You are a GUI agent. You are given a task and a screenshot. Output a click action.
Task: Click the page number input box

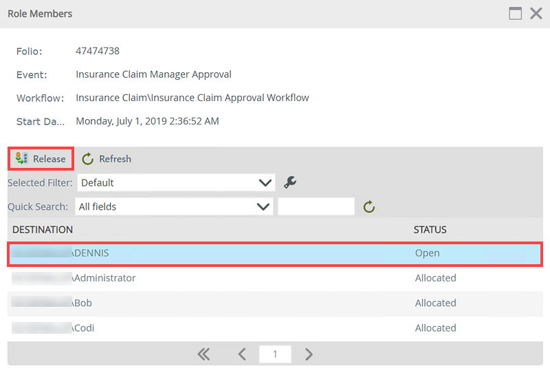click(275, 354)
